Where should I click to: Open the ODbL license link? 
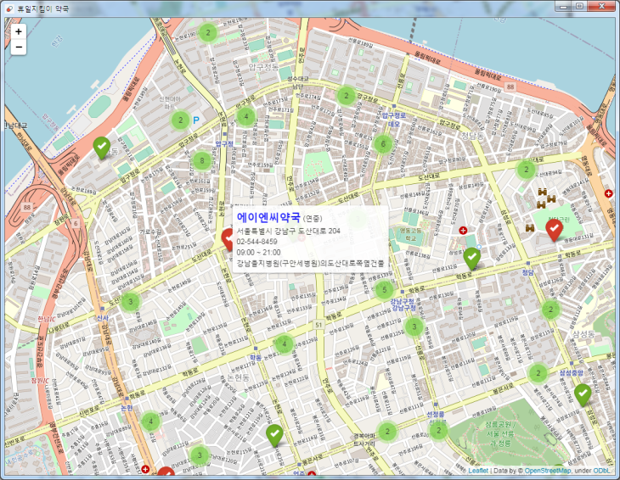tap(604, 470)
